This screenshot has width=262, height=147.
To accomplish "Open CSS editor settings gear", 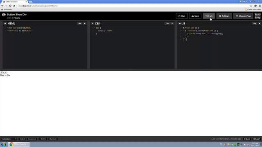I will pos(93,24).
